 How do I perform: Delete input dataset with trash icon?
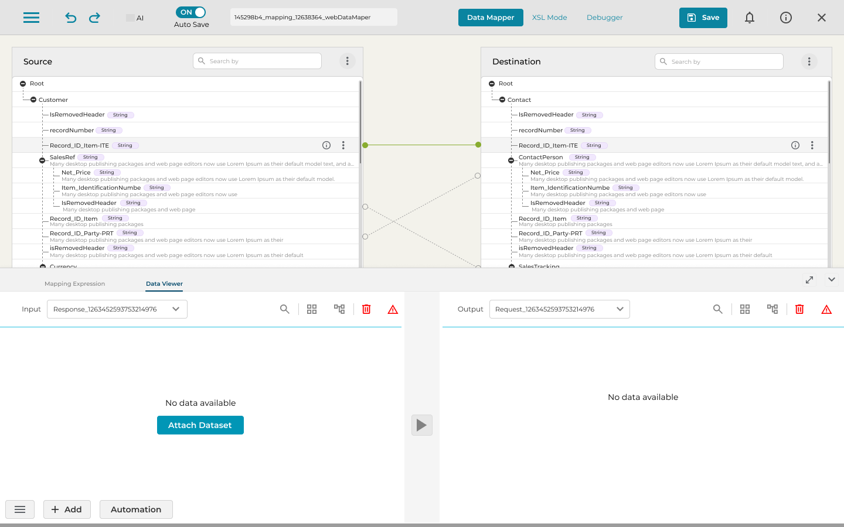pyautogui.click(x=366, y=309)
